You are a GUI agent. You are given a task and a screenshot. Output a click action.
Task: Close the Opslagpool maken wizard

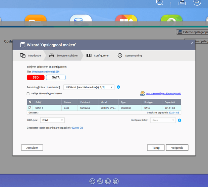pyautogui.click(x=192, y=43)
